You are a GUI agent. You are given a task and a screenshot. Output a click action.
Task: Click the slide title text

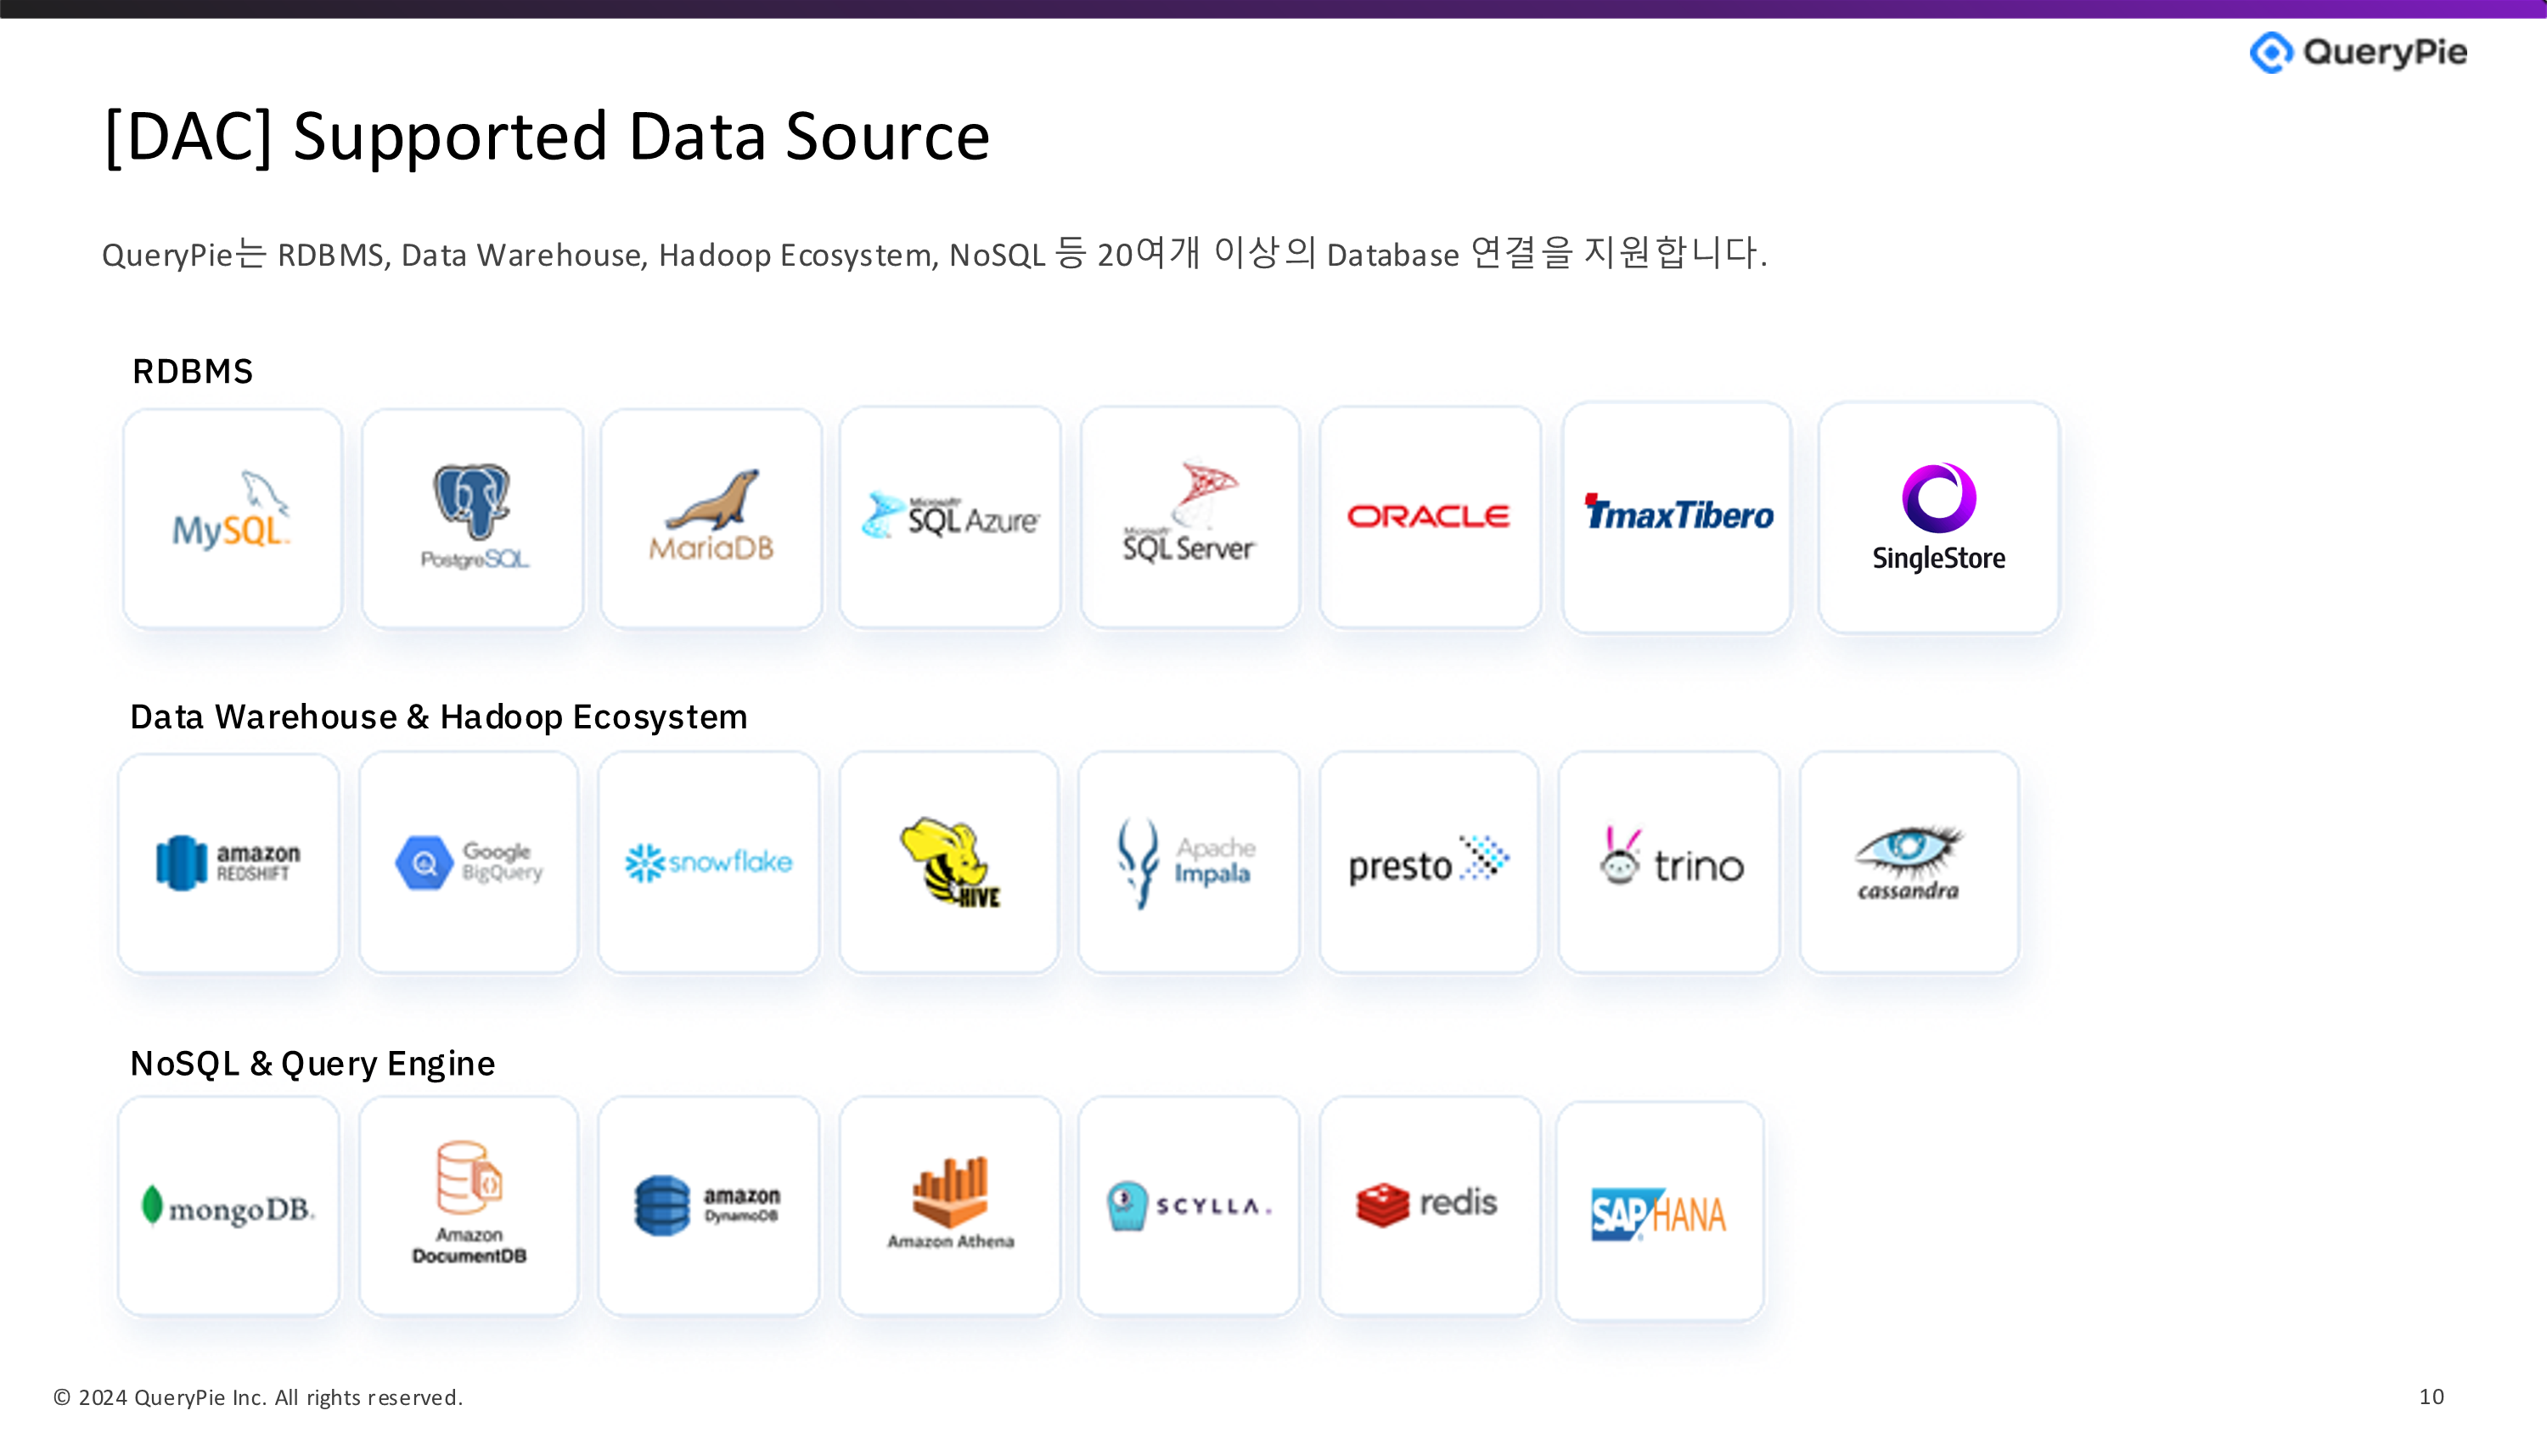(x=547, y=137)
